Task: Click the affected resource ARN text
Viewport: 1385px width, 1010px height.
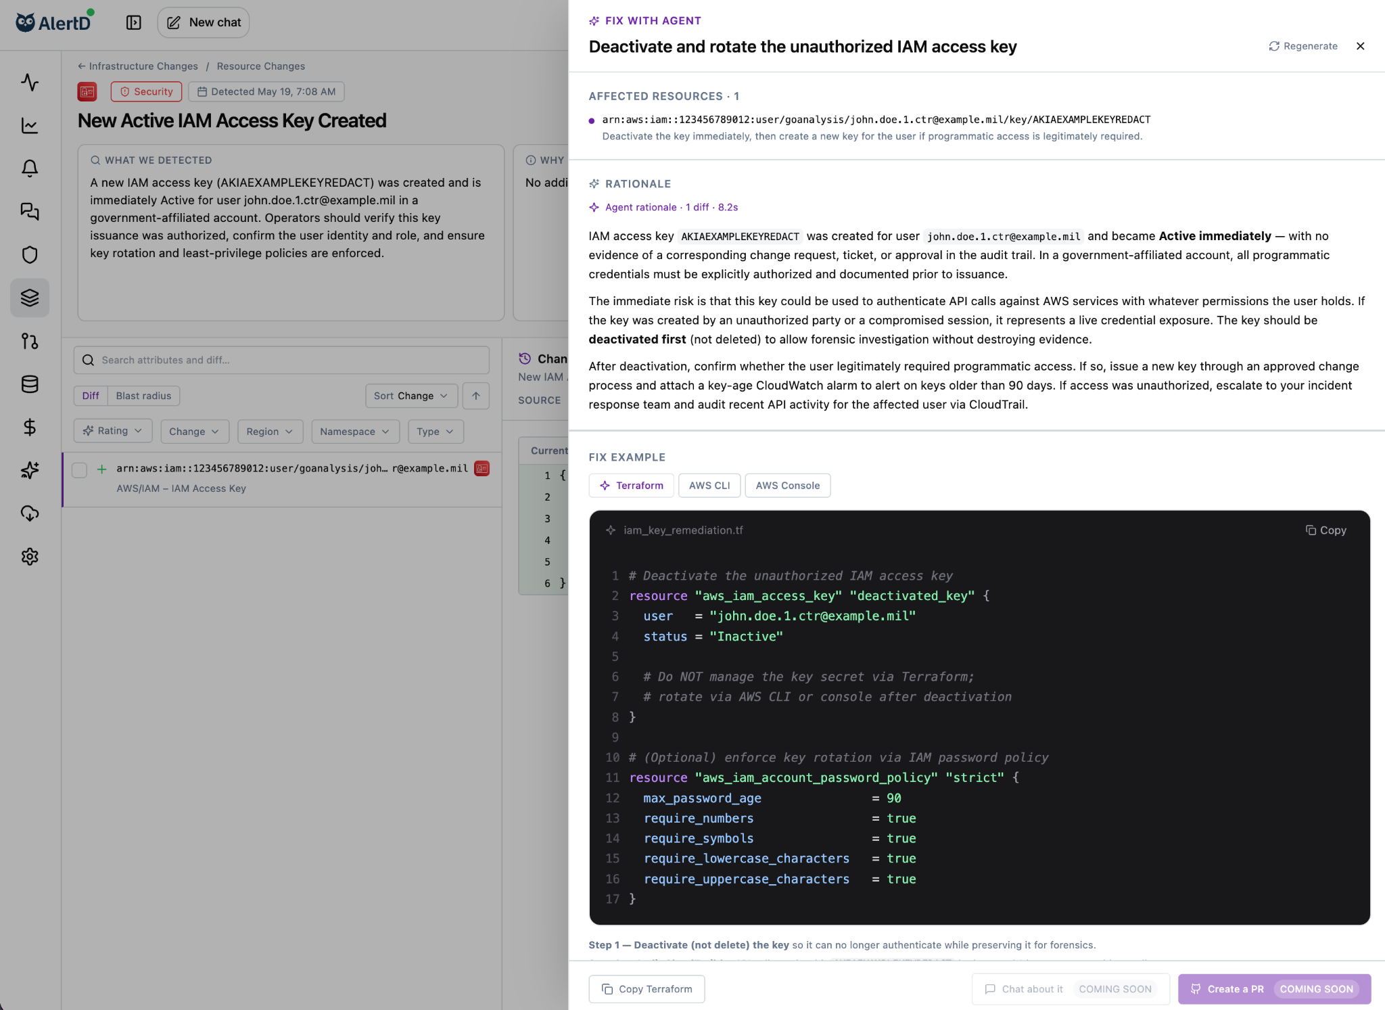Action: (x=876, y=120)
